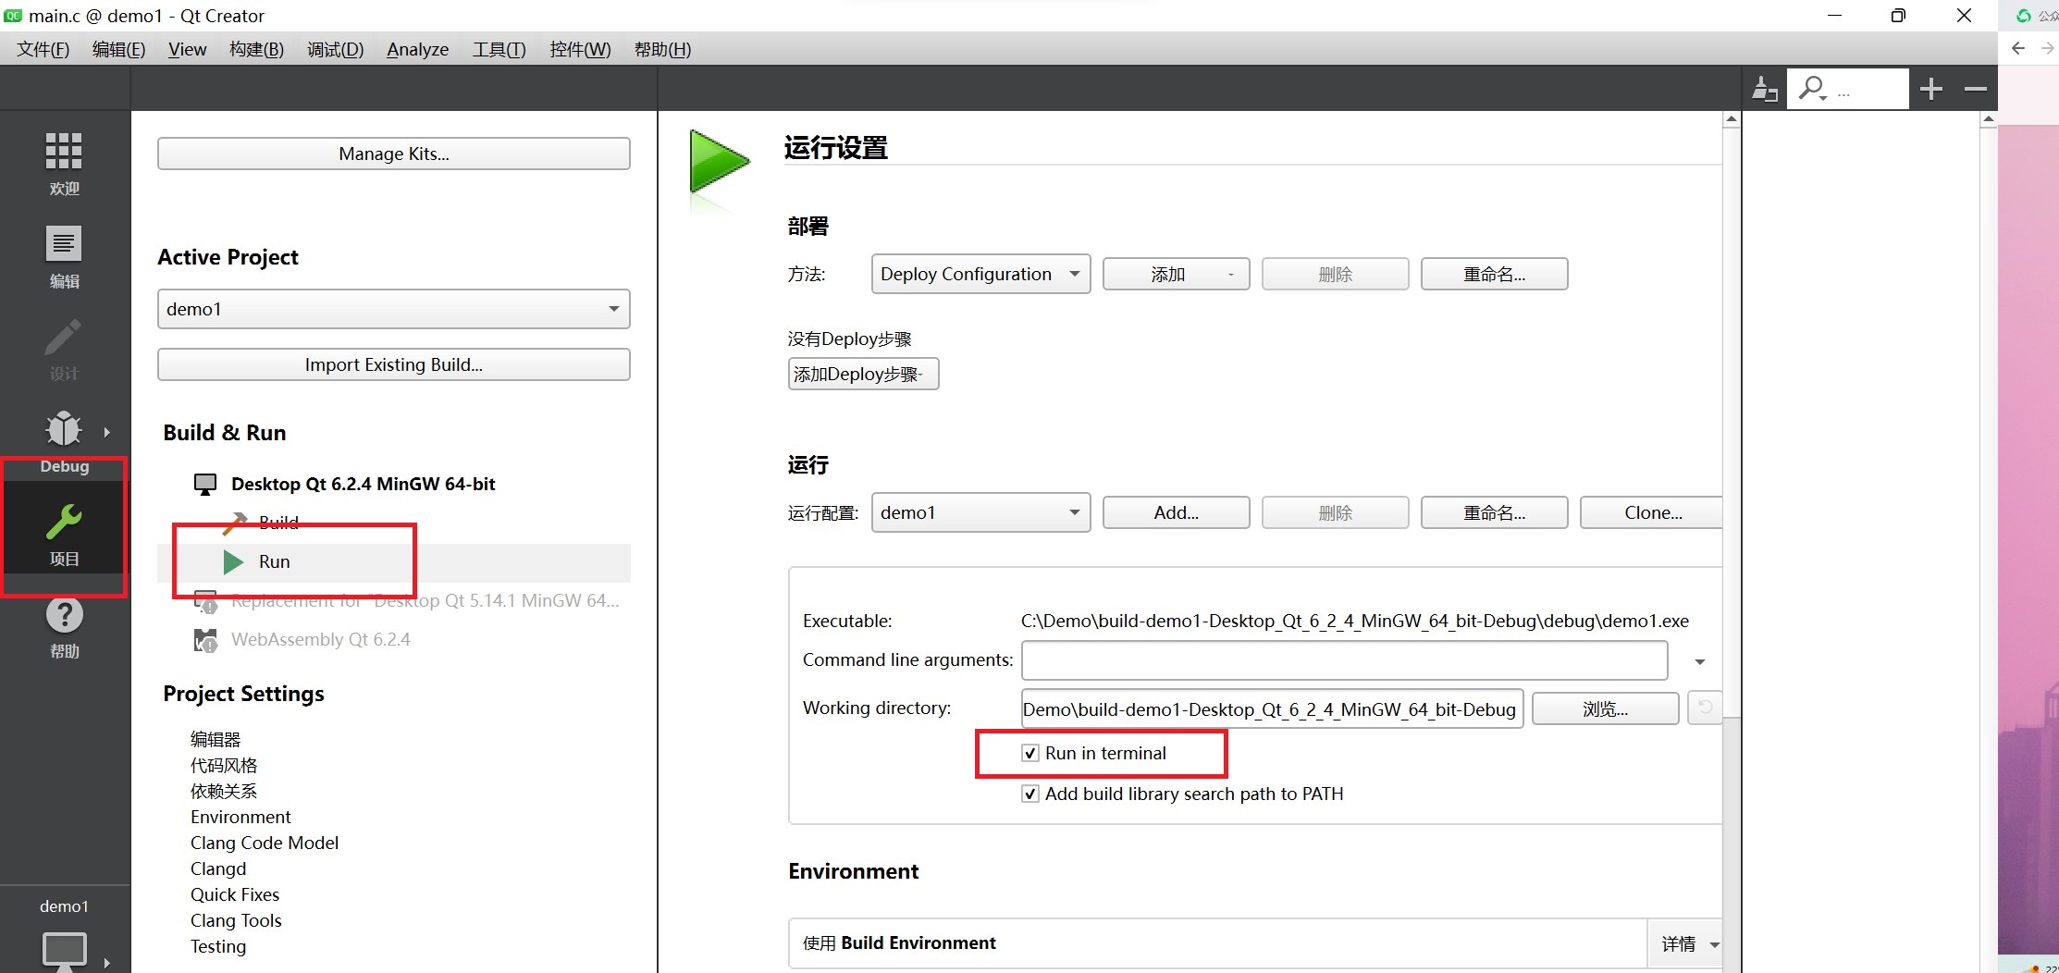Expand the demo1 kit selector arrow

click(x=107, y=963)
